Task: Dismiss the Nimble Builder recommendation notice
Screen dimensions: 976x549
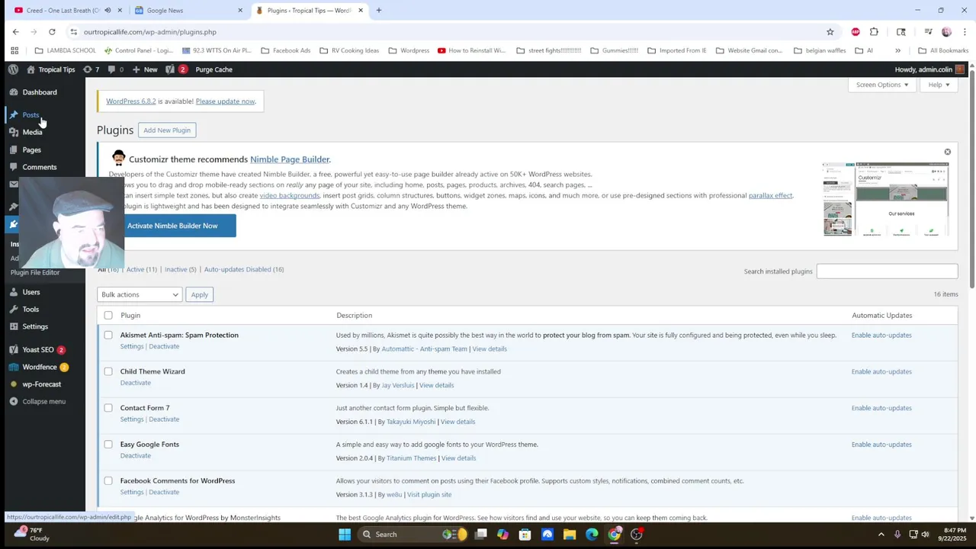Action: point(947,152)
